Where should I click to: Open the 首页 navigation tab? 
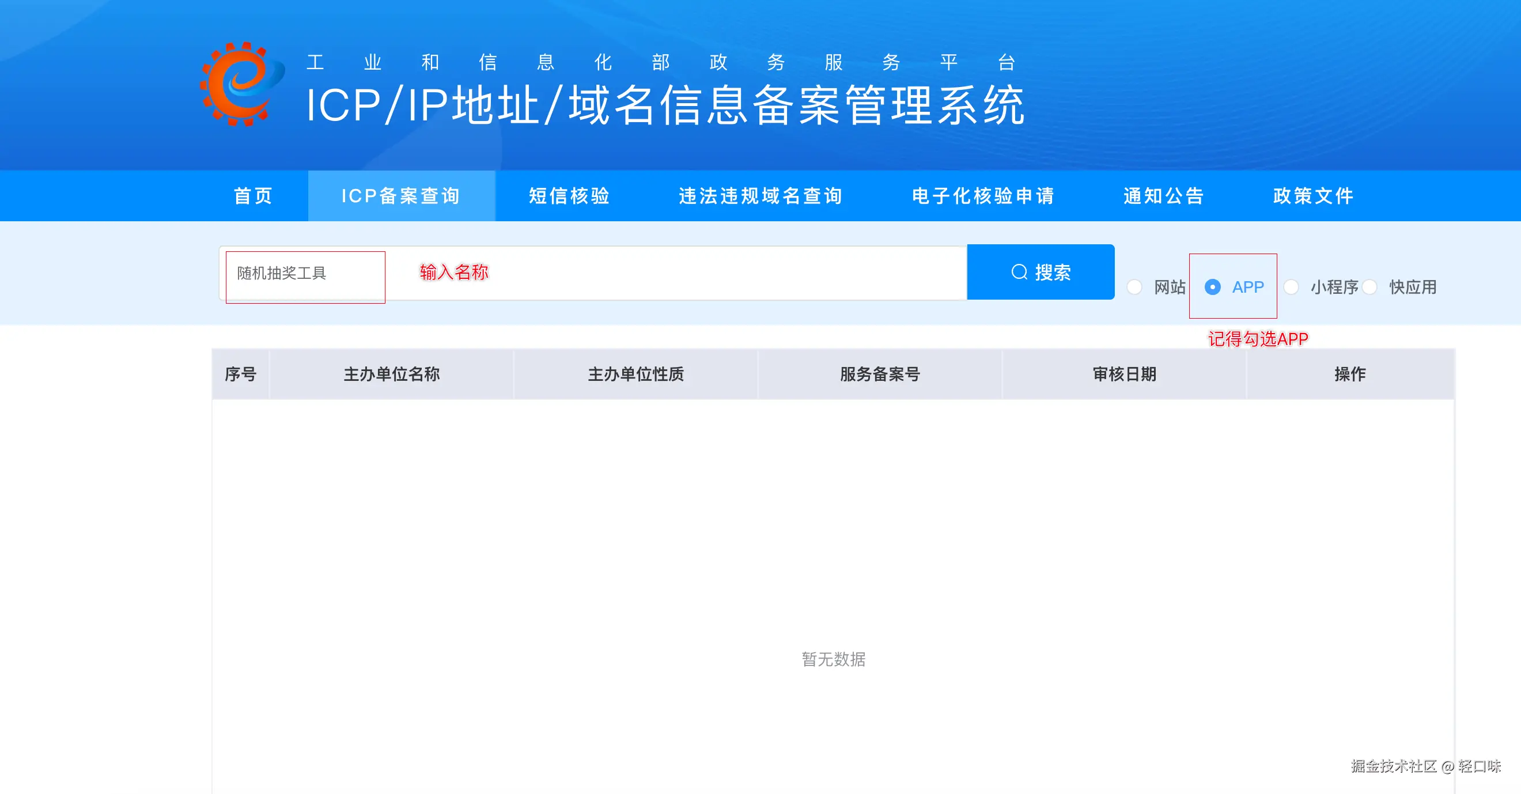[x=253, y=196]
